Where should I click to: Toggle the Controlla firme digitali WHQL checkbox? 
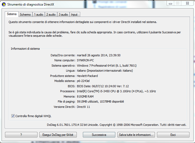13,116
